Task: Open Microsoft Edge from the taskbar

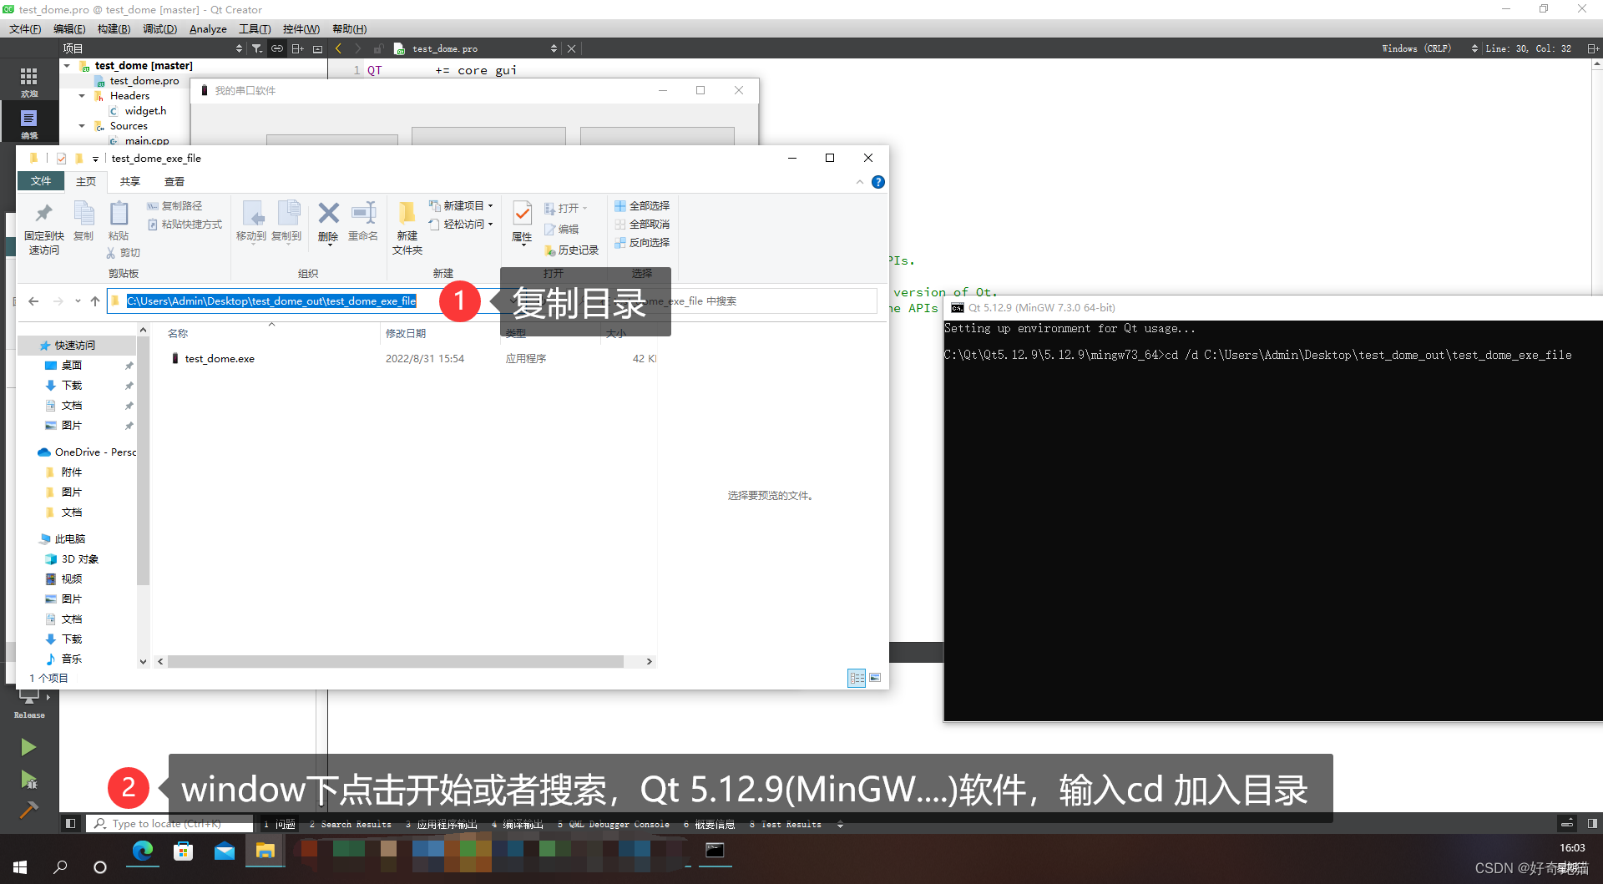Action: click(143, 851)
